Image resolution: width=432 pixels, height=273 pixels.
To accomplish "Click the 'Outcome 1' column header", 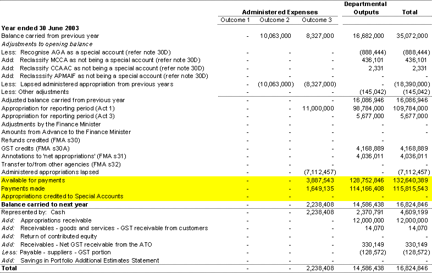I will coord(235,20).
